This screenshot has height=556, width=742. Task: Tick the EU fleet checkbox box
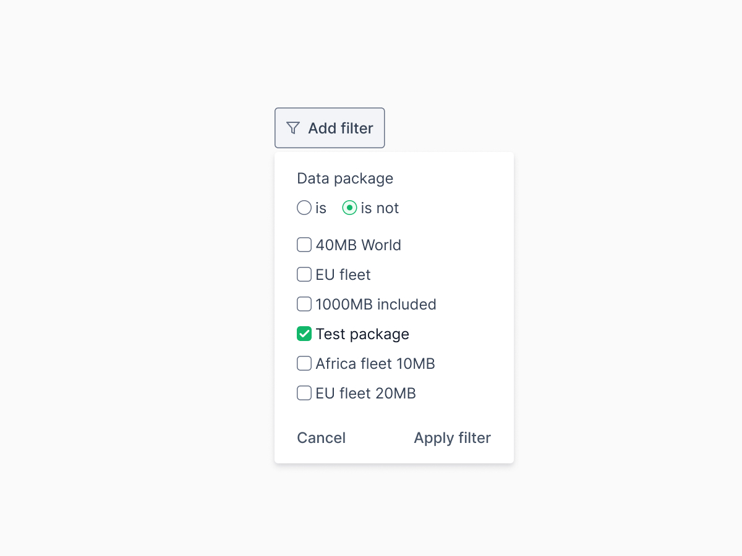coord(304,274)
